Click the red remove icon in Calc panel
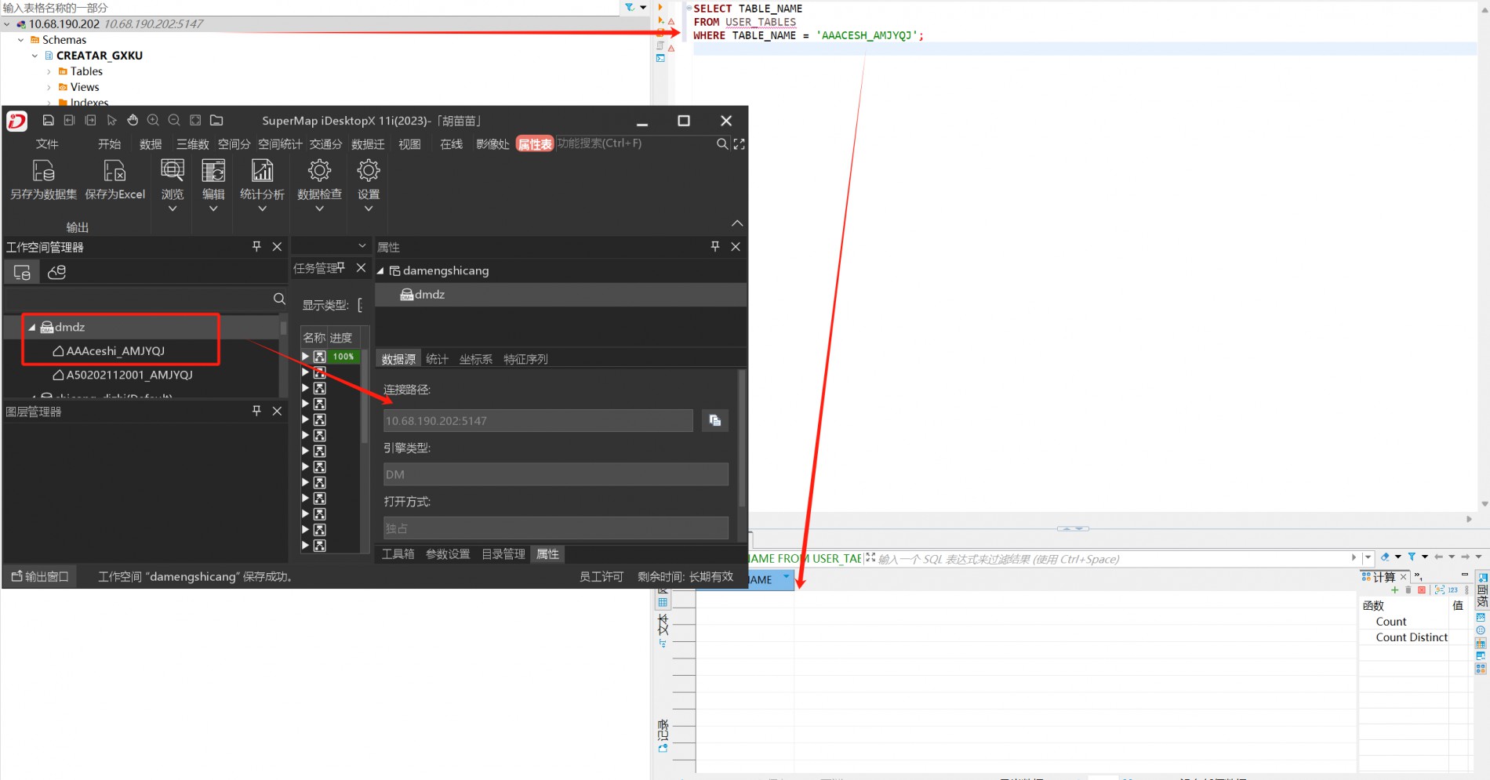This screenshot has width=1490, height=780. click(x=1422, y=590)
